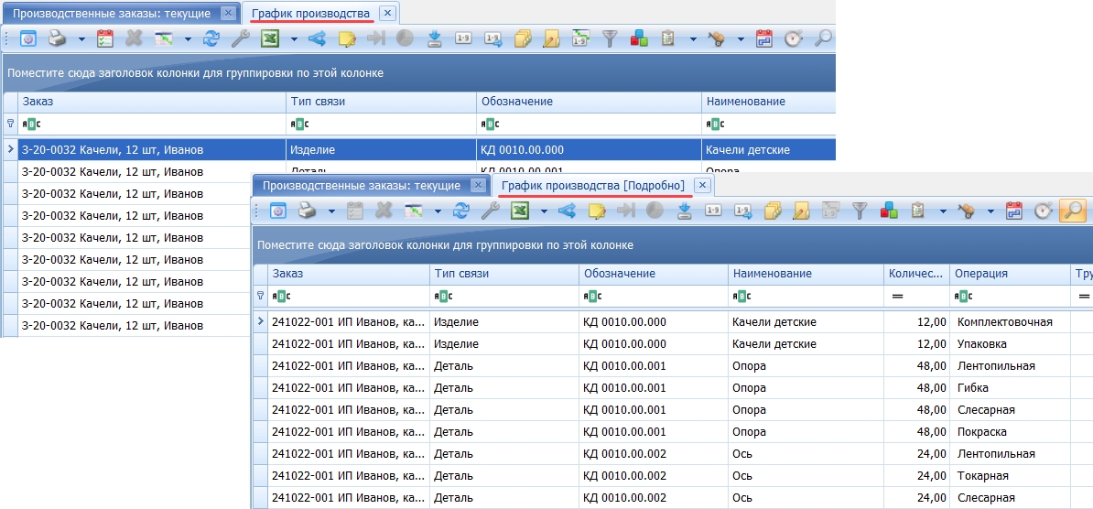Sort by Обозначение column header in back window
Viewport: 1093px width, 509px height.
pyautogui.click(x=589, y=102)
